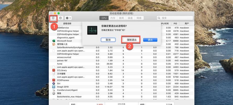
Task: Switch to the 能耗 tab
Action: pyautogui.click(x=122, y=18)
